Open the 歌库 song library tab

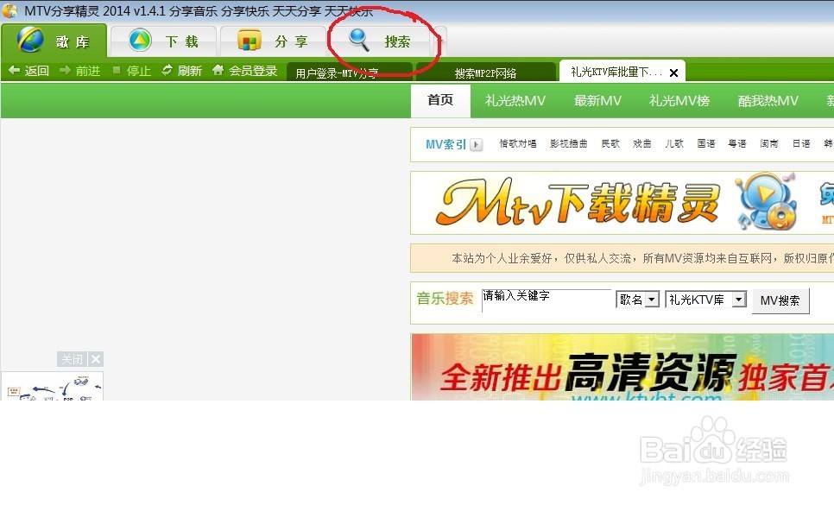(54, 41)
